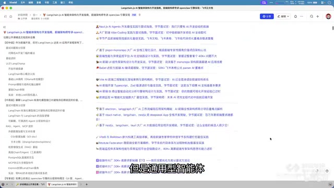Collapse the outline panel with double chevron
The image size is (334, 188).
[5, 27]
